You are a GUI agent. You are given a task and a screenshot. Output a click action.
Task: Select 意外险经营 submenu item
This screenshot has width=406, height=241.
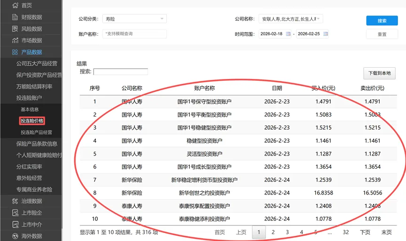click(x=29, y=178)
